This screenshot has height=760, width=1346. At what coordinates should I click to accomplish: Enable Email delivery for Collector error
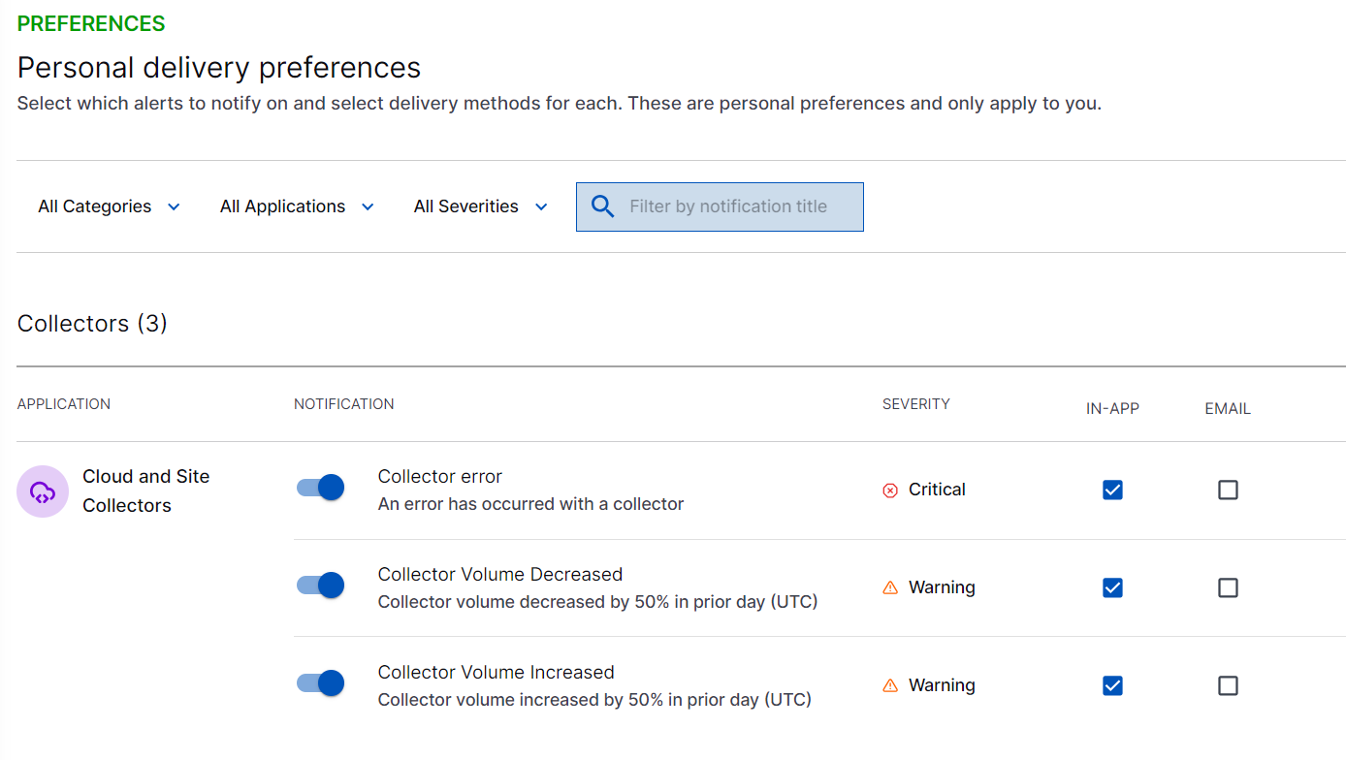[1228, 491]
